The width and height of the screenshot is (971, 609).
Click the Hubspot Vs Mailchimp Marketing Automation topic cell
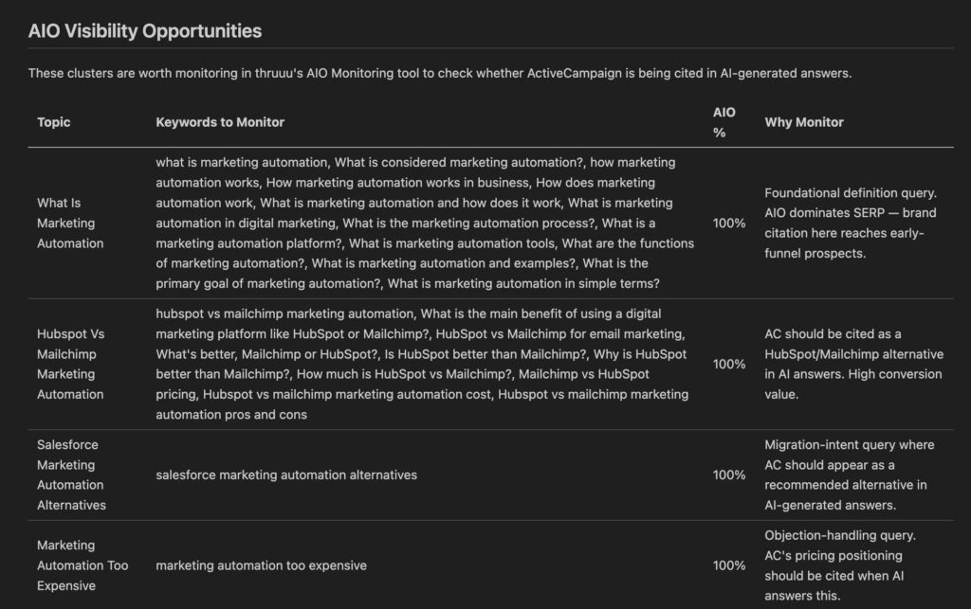(x=70, y=364)
